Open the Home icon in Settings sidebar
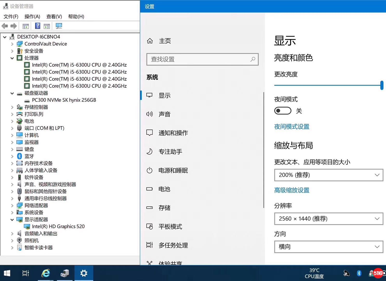386x281 pixels. pyautogui.click(x=150, y=41)
